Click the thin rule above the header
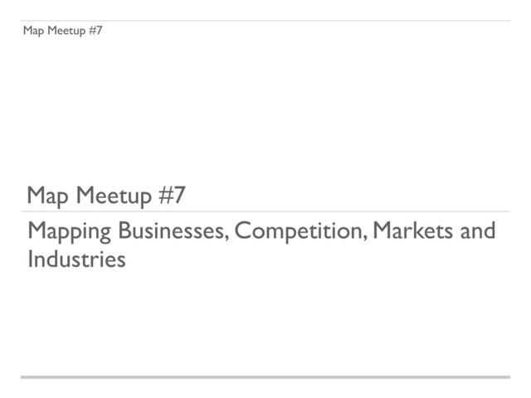This screenshot has height=398, width=531. coord(265,21)
